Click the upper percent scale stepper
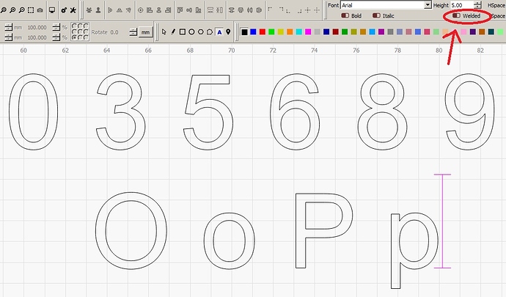506x297 pixels. (56, 27)
